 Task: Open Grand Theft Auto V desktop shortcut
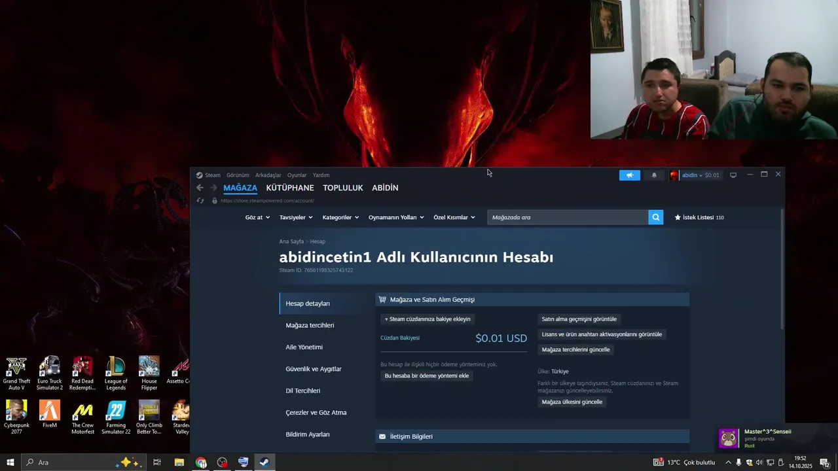[x=16, y=374]
